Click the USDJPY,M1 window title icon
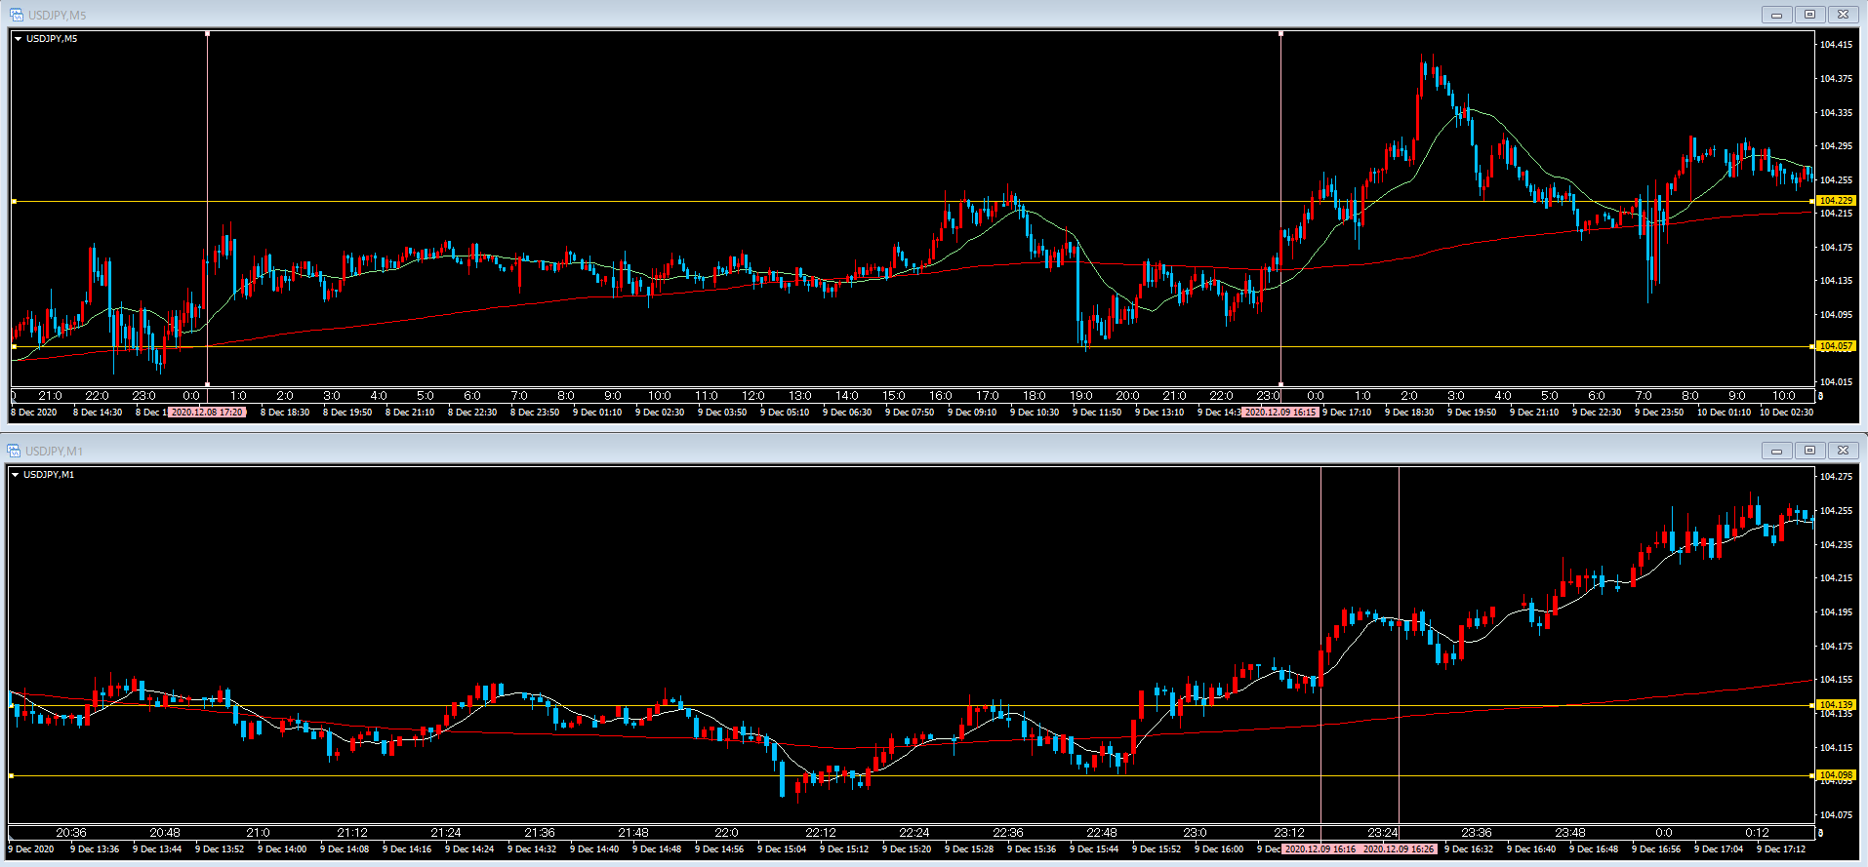Image resolution: width=1868 pixels, height=867 pixels. 15,451
